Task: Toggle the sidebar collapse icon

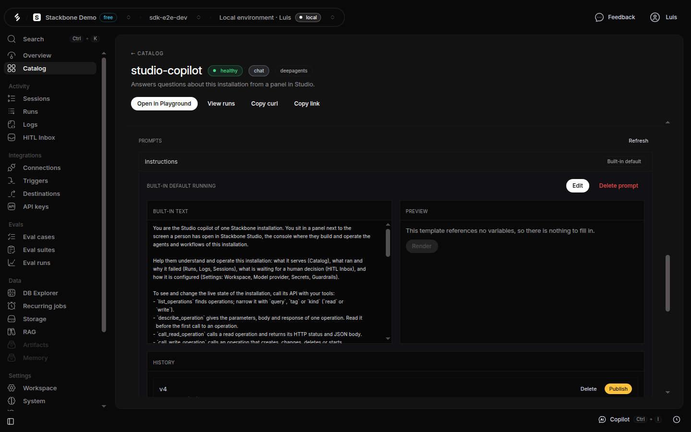Action: click(x=11, y=421)
